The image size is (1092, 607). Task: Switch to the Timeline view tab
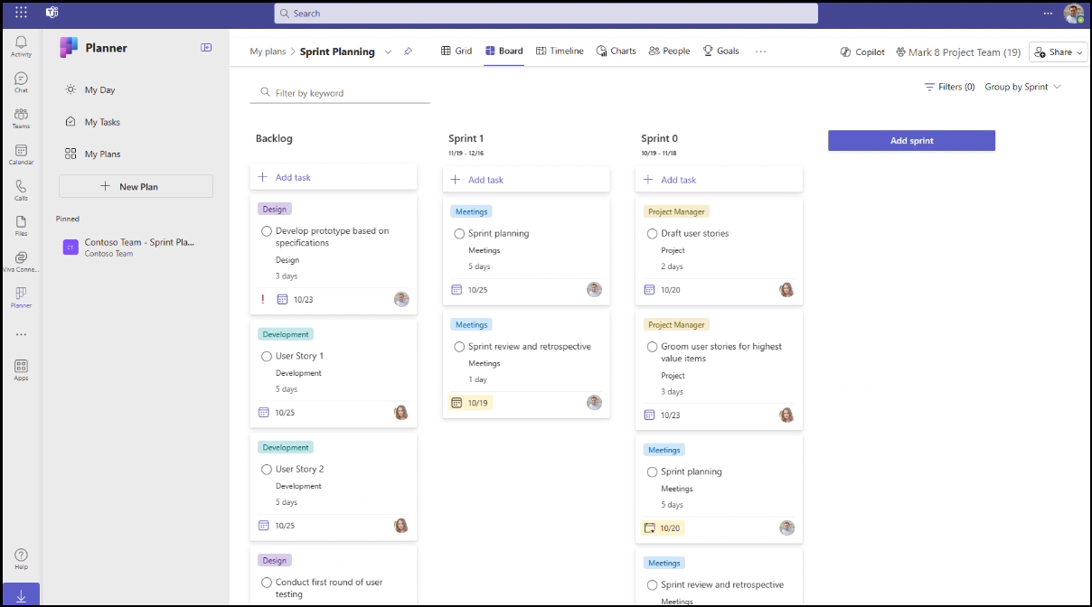pyautogui.click(x=560, y=51)
